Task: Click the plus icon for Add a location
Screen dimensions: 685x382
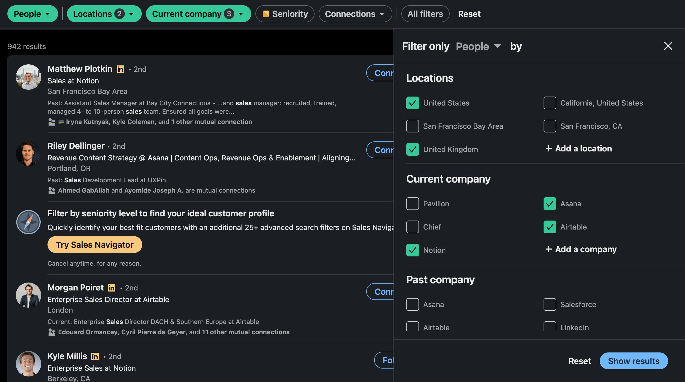Action: 548,148
